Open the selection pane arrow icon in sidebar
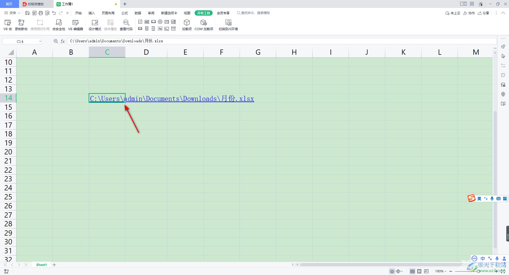Image resolution: width=509 pixels, height=275 pixels. (503, 56)
